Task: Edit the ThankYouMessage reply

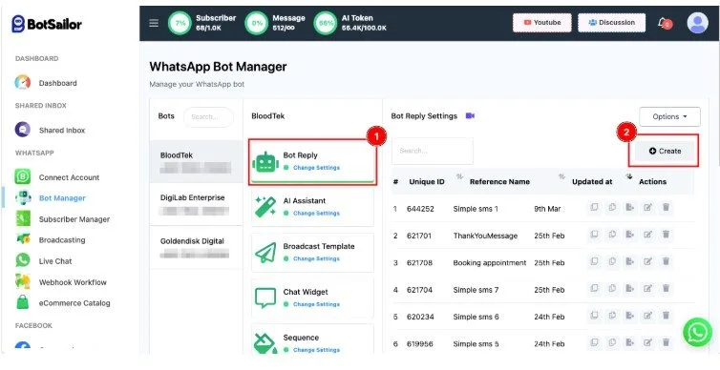Action: pyautogui.click(x=647, y=235)
